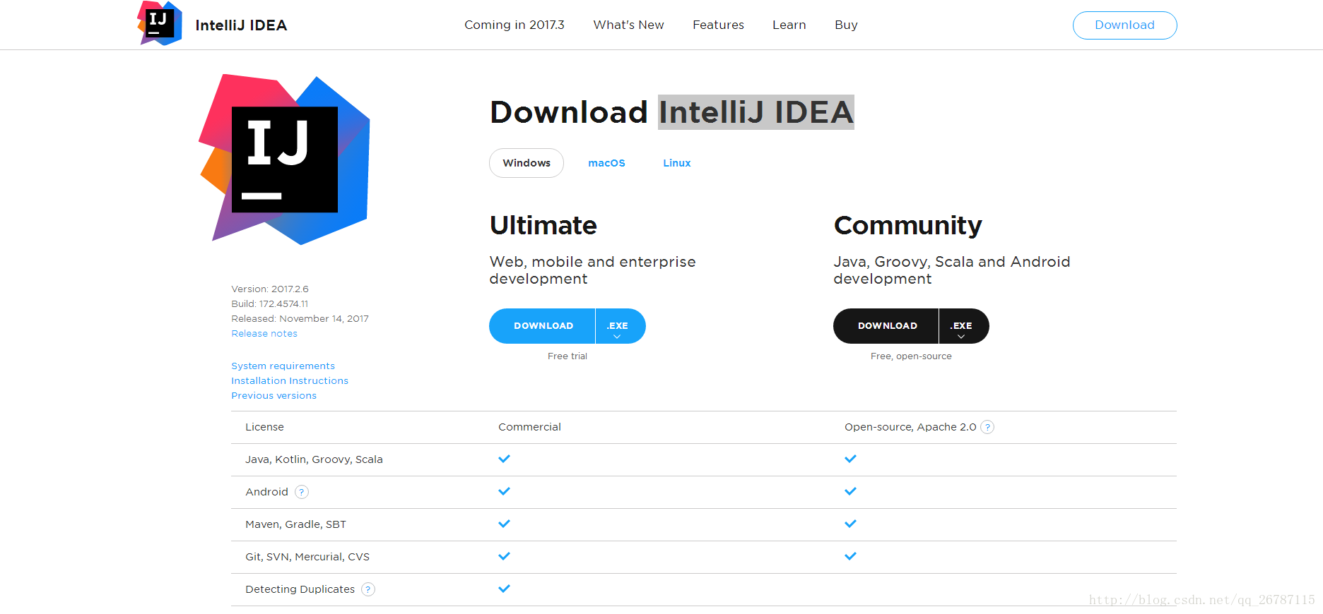Click Ultimate checkmark for Java, Kotlin, Groovy, Scala
This screenshot has width=1323, height=614.
coord(504,459)
